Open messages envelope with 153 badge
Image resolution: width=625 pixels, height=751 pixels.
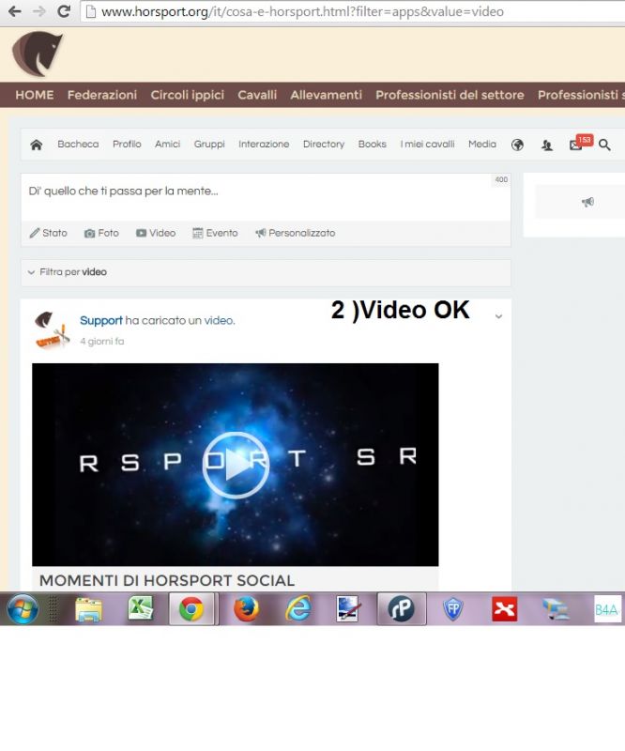[581, 143]
